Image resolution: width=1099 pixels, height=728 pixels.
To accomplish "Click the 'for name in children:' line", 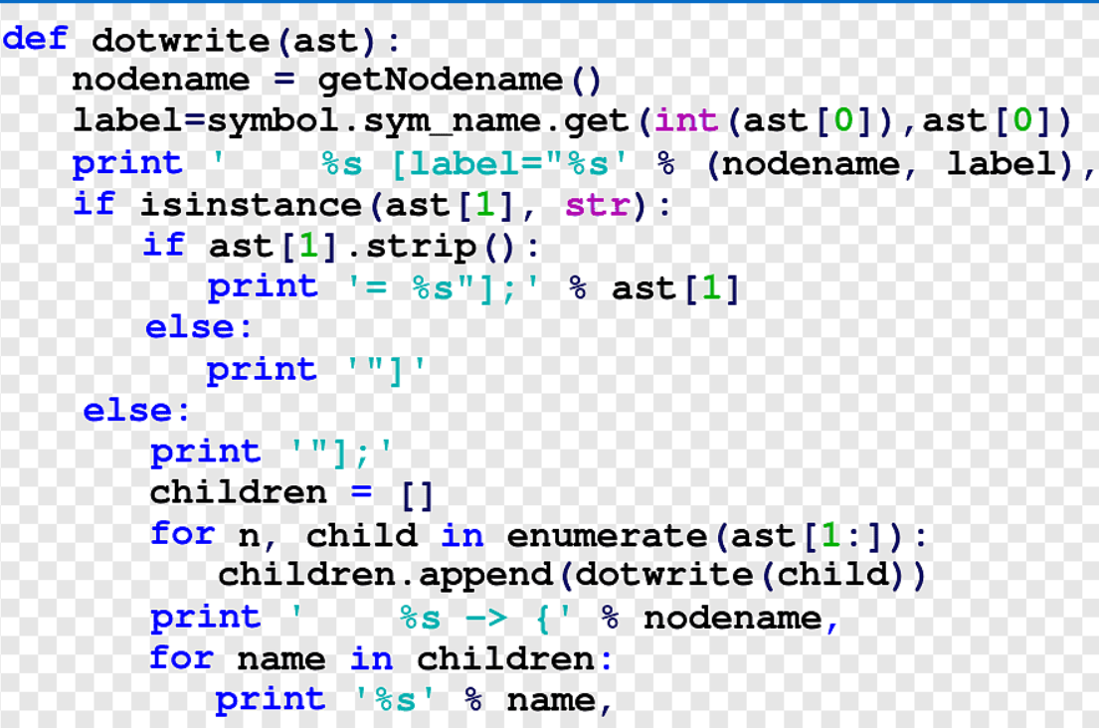I will coord(381,658).
